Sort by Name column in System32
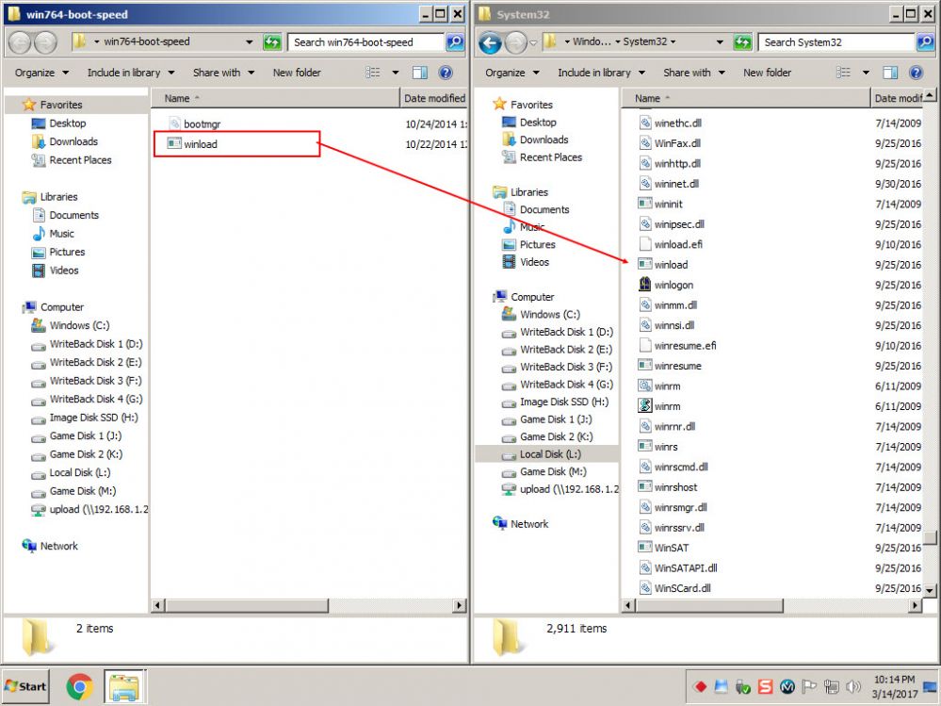This screenshot has width=941, height=706. click(x=744, y=98)
